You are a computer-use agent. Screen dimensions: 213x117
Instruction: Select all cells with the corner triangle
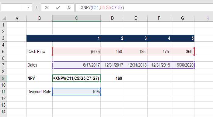pyautogui.click(x=4, y=18)
